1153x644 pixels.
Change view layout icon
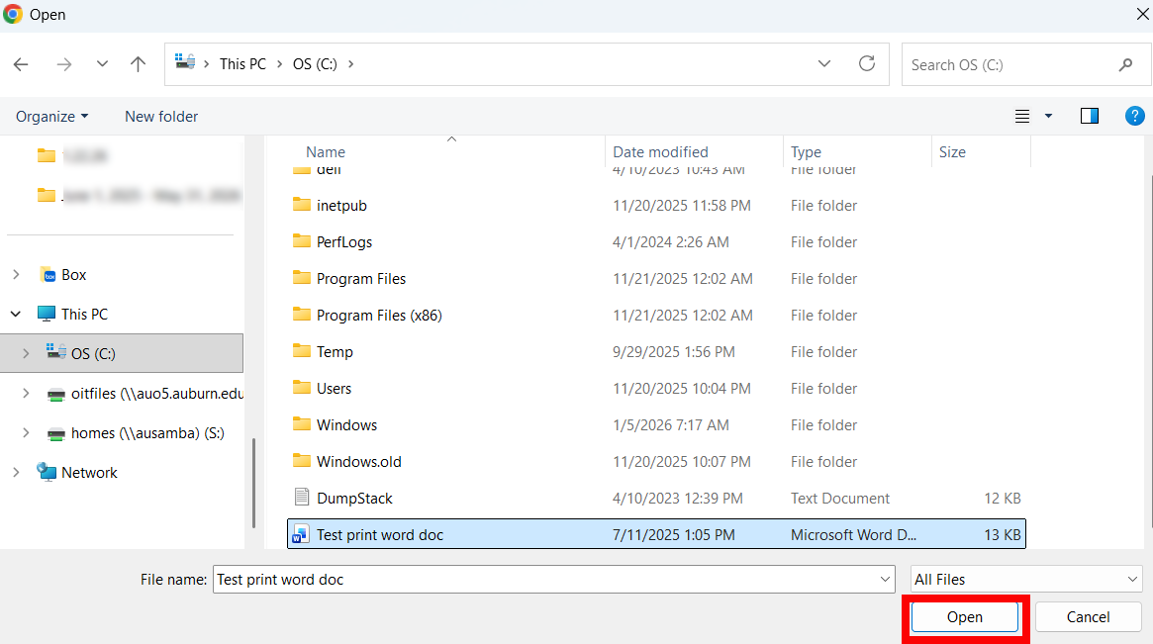click(1022, 116)
